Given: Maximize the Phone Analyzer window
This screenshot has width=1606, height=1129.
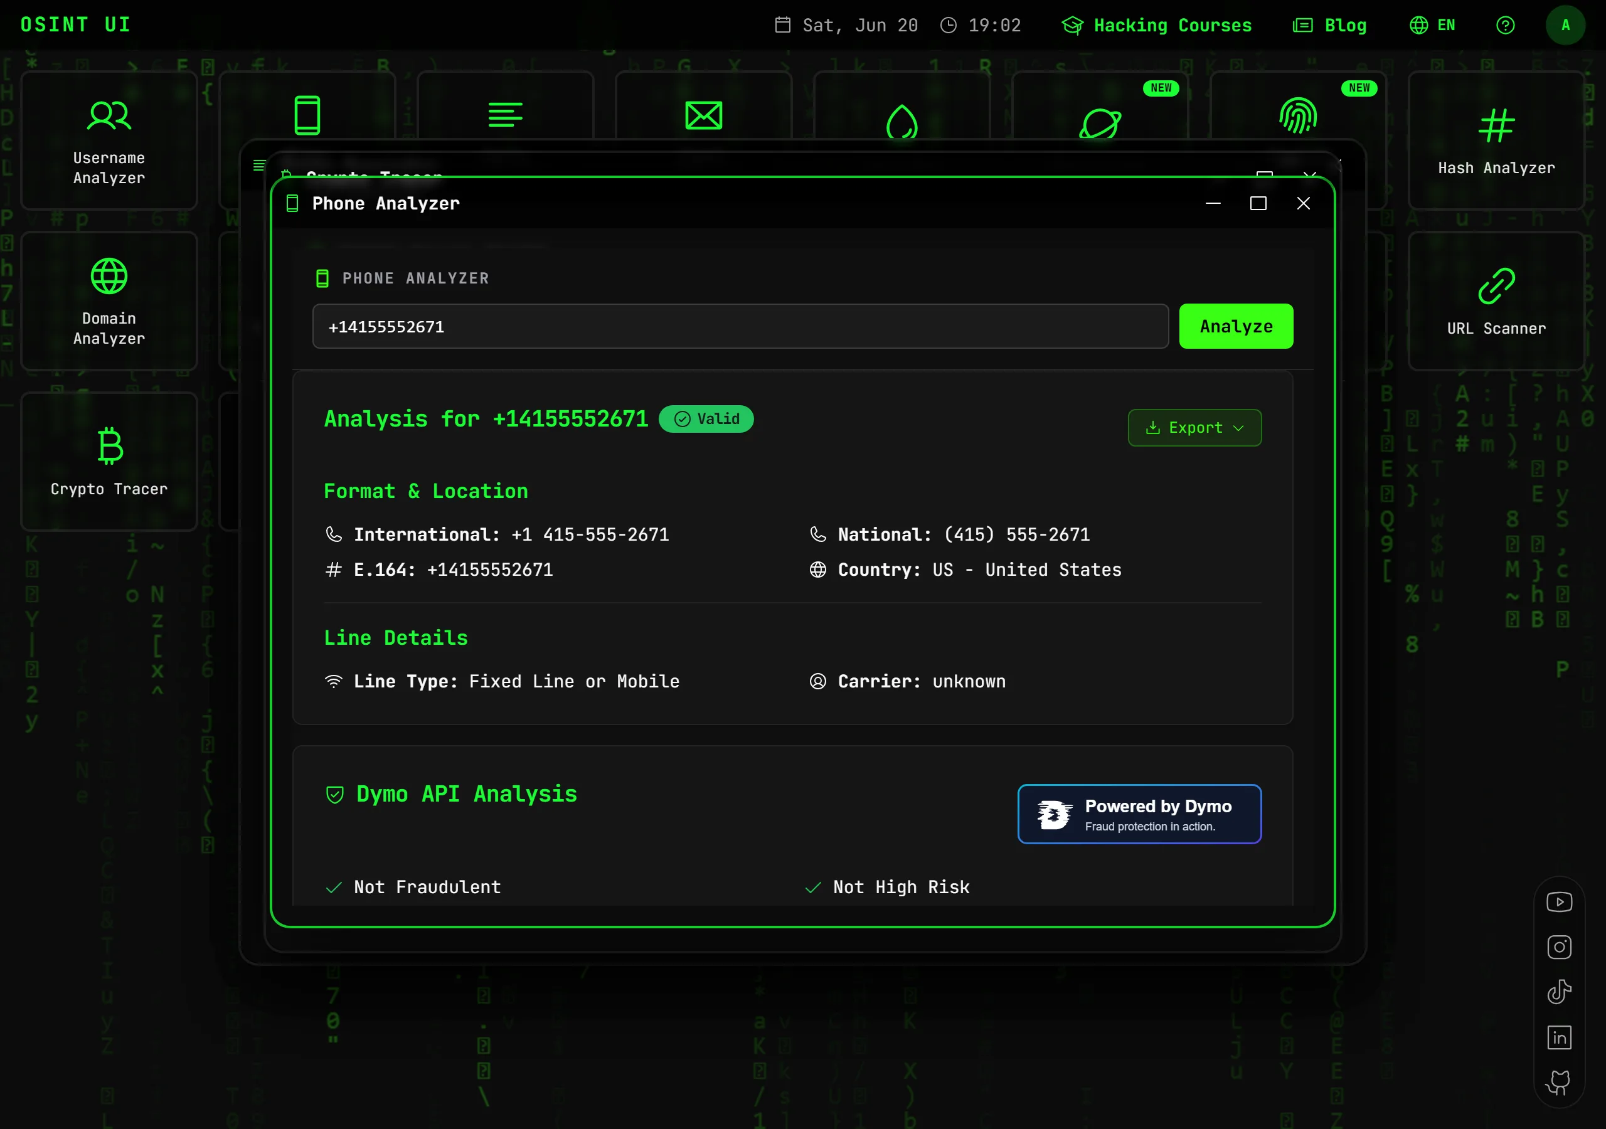Looking at the screenshot, I should click(x=1258, y=204).
